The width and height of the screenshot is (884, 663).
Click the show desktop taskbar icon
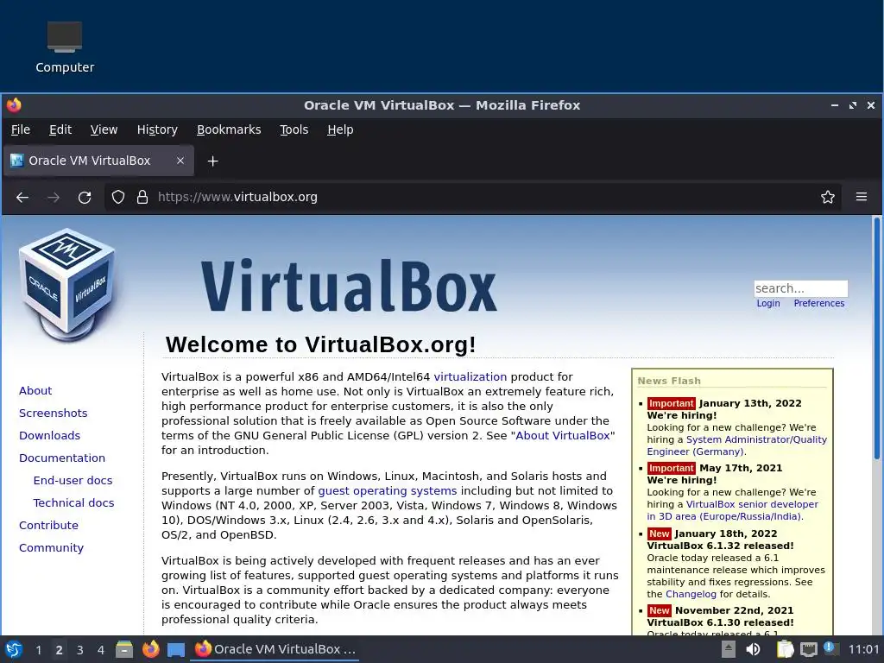176,650
